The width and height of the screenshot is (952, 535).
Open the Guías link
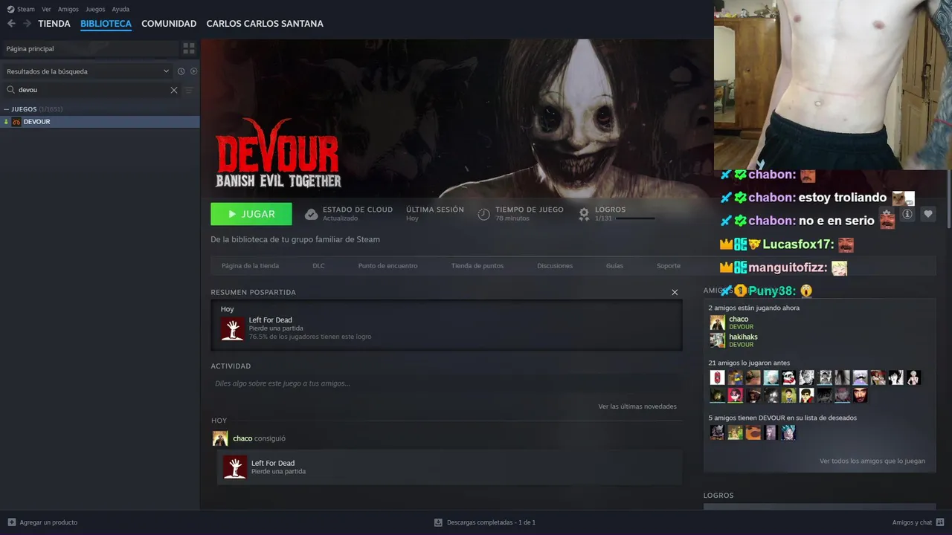pyautogui.click(x=614, y=266)
